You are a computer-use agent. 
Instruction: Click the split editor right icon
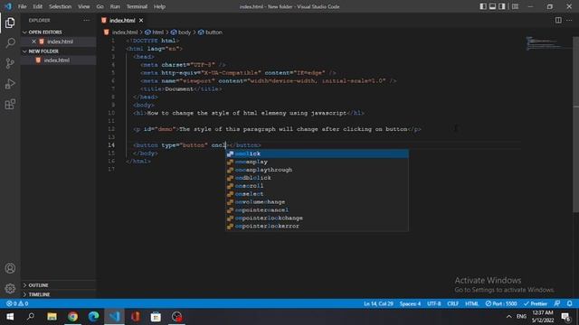point(558,20)
